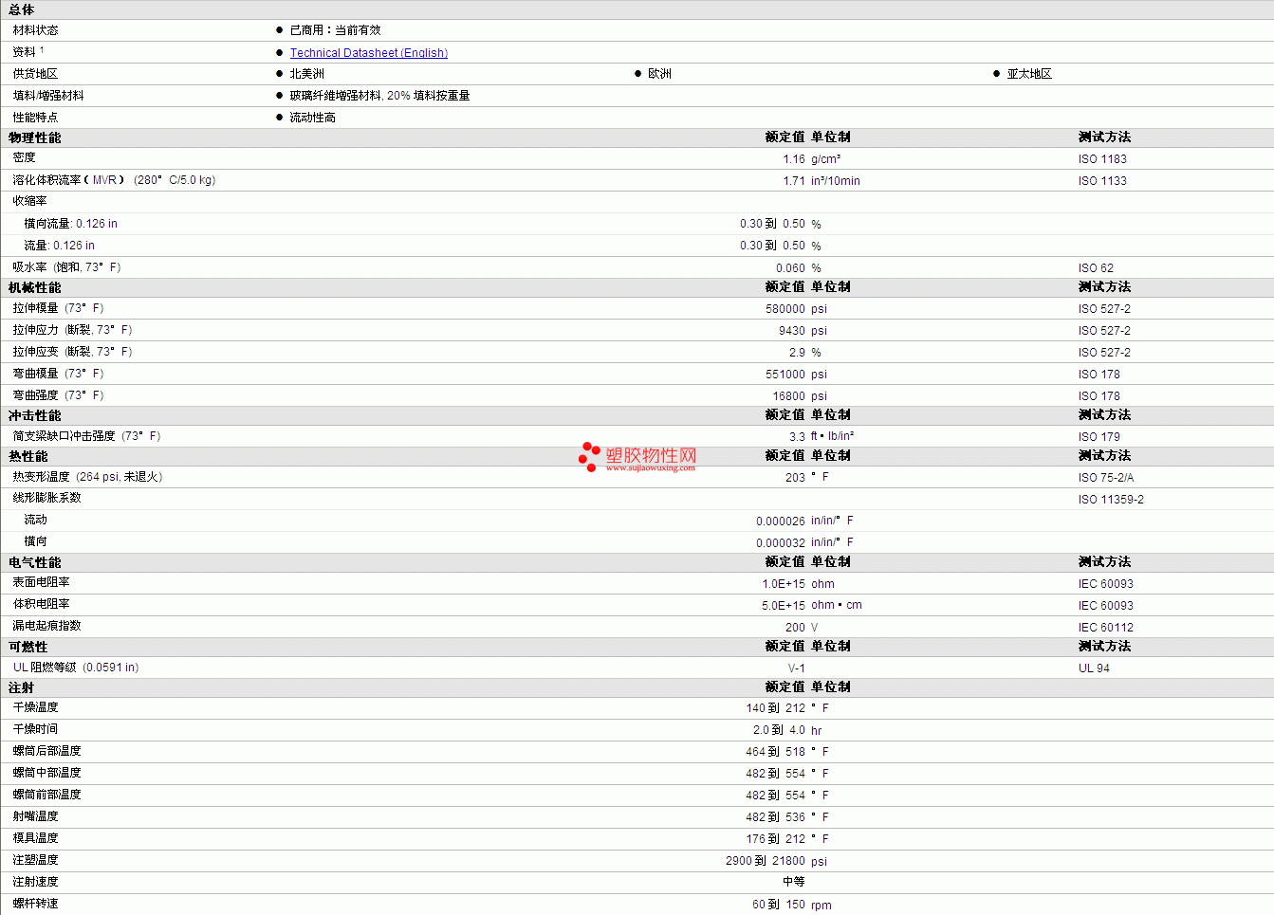
Task: Click the ISO 179 test method
Action: [x=1099, y=437]
